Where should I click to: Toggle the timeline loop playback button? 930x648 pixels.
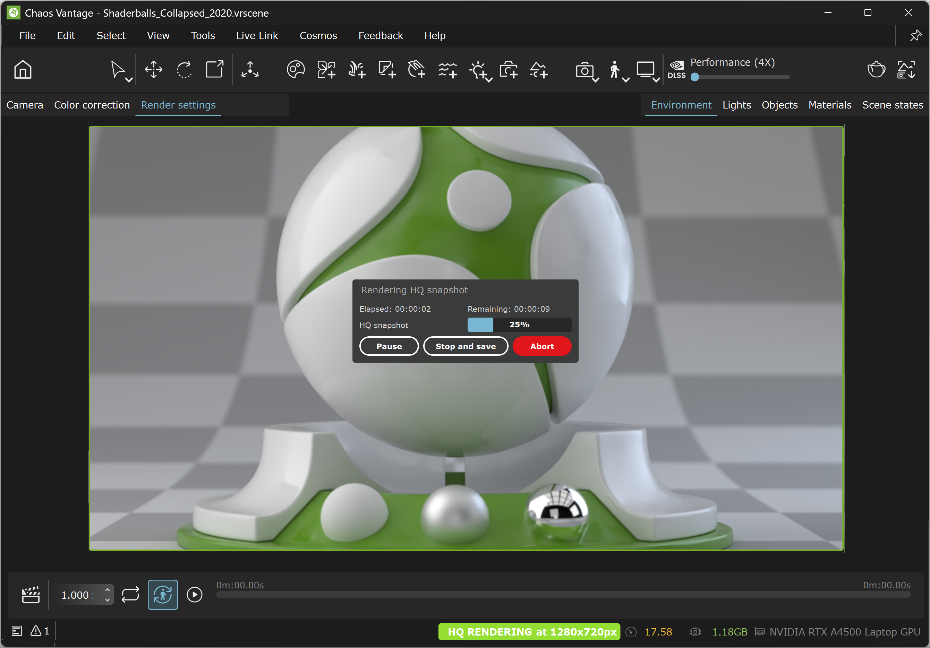pyautogui.click(x=130, y=595)
